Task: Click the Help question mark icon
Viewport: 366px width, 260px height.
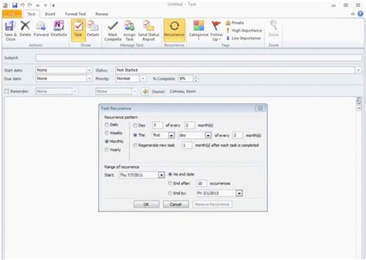Action: [360, 14]
